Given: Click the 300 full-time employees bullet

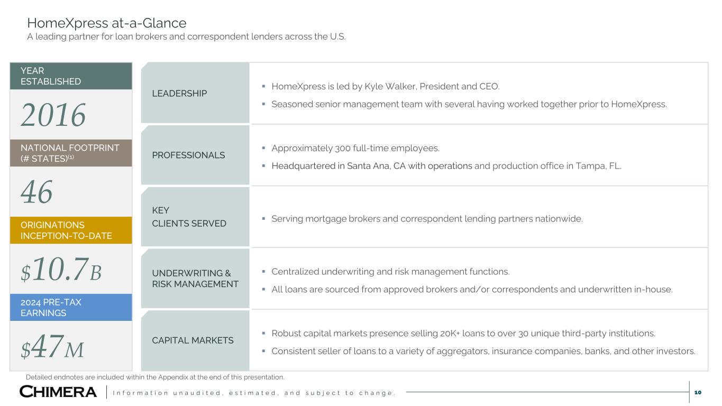Looking at the screenshot, I should coord(355,148).
